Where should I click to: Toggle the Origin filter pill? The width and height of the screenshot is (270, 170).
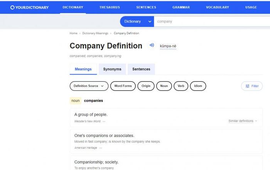pos(146,86)
